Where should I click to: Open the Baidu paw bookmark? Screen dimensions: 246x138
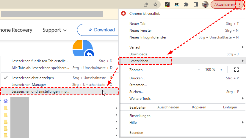(5, 101)
